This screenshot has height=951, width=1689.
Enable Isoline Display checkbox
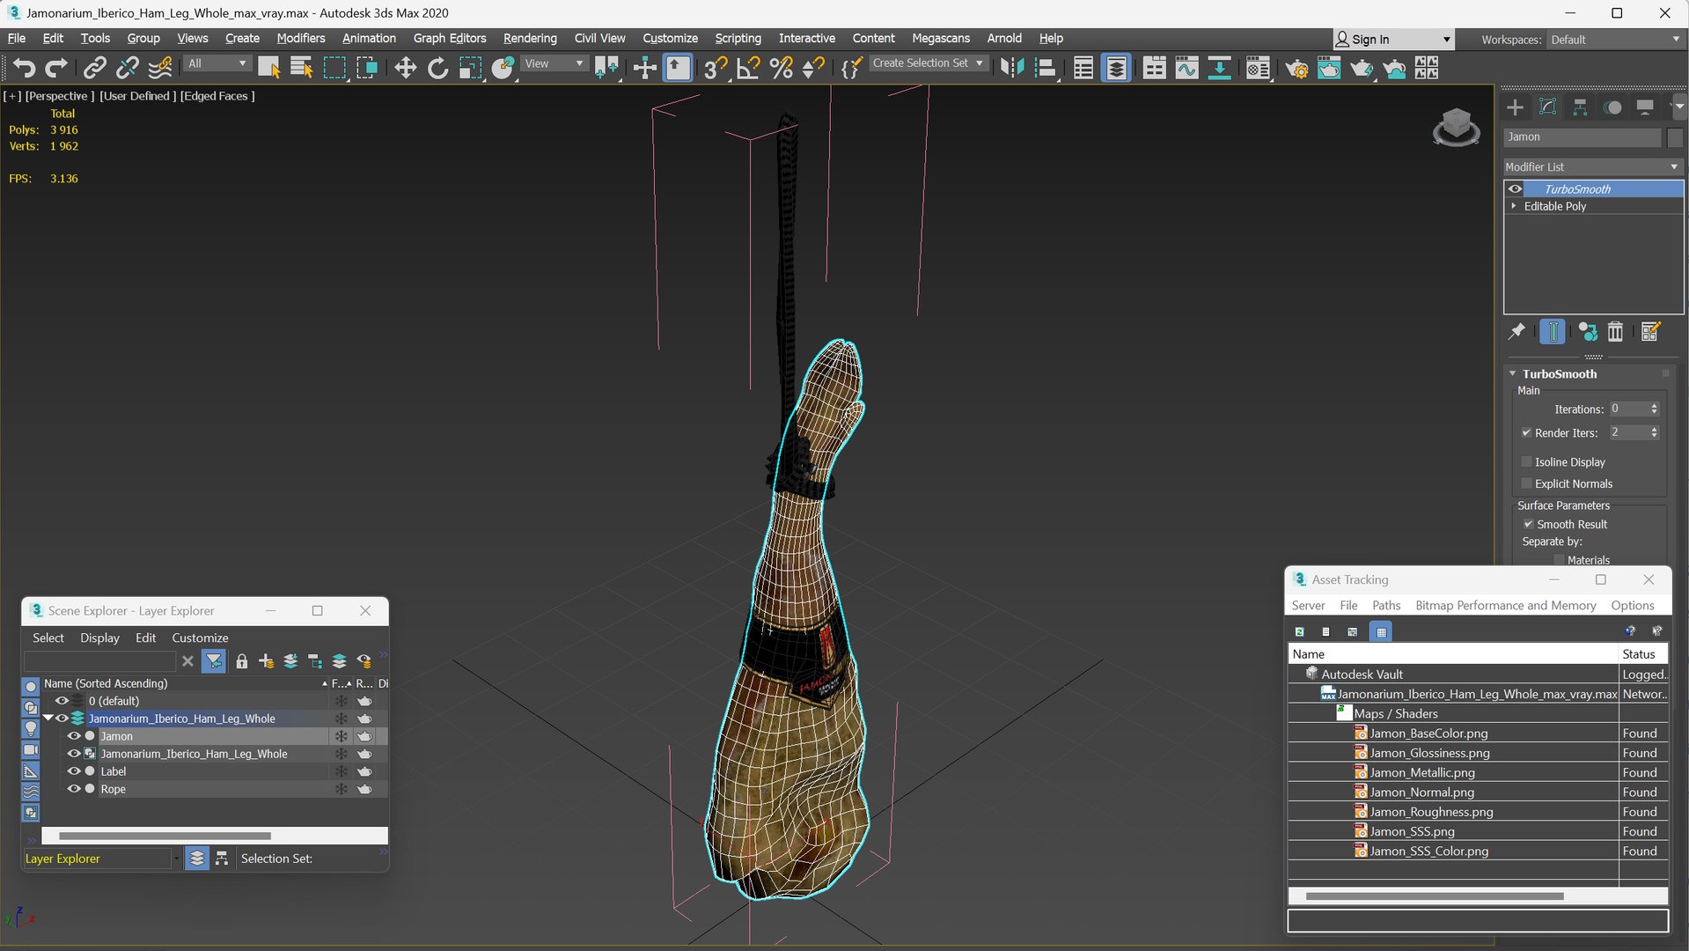[x=1527, y=461]
